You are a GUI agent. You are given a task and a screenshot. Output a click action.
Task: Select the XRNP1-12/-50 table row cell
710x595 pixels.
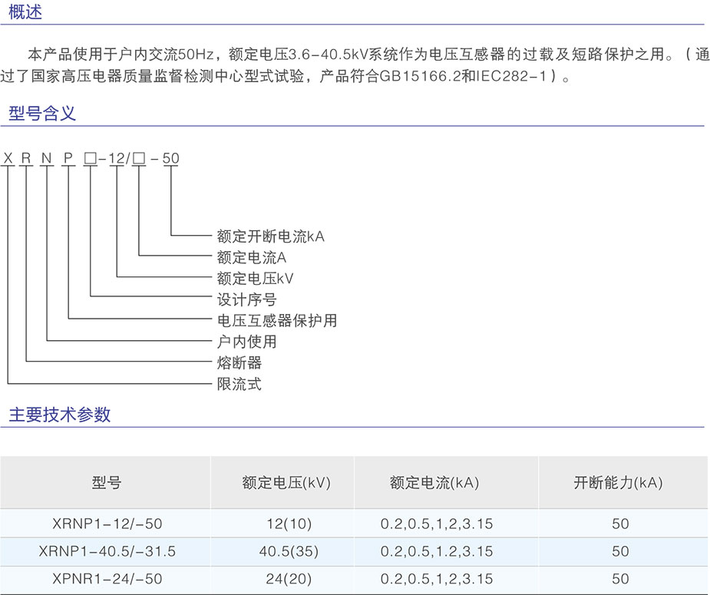tap(107, 524)
